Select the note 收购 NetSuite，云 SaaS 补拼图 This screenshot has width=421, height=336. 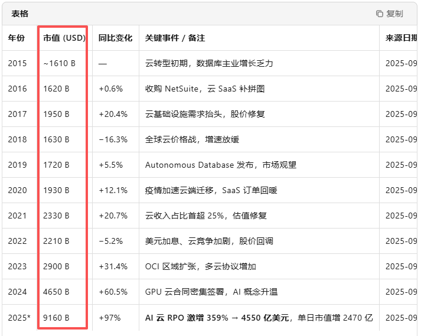coord(205,89)
